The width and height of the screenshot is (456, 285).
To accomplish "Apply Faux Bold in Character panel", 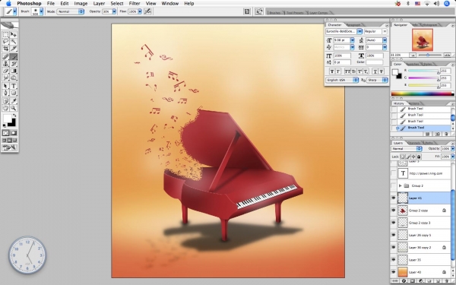I will pos(332,71).
